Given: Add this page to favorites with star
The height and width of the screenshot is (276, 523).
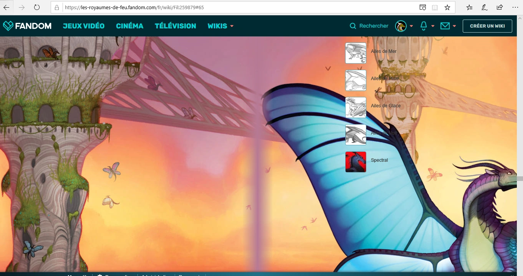Looking at the screenshot, I should [447, 7].
